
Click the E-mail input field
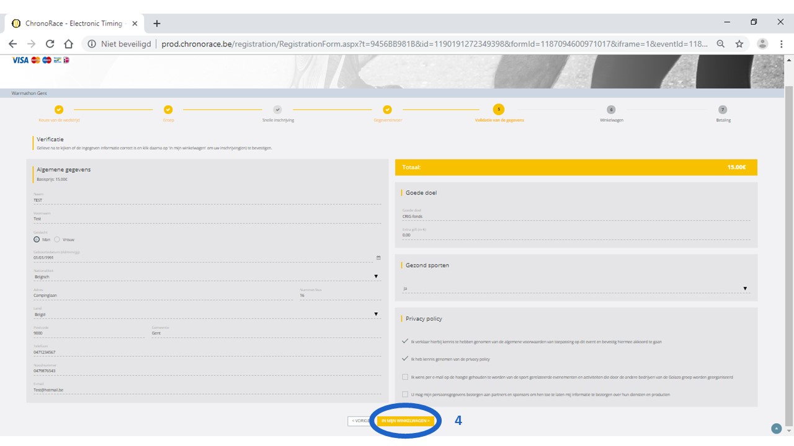coord(207,390)
